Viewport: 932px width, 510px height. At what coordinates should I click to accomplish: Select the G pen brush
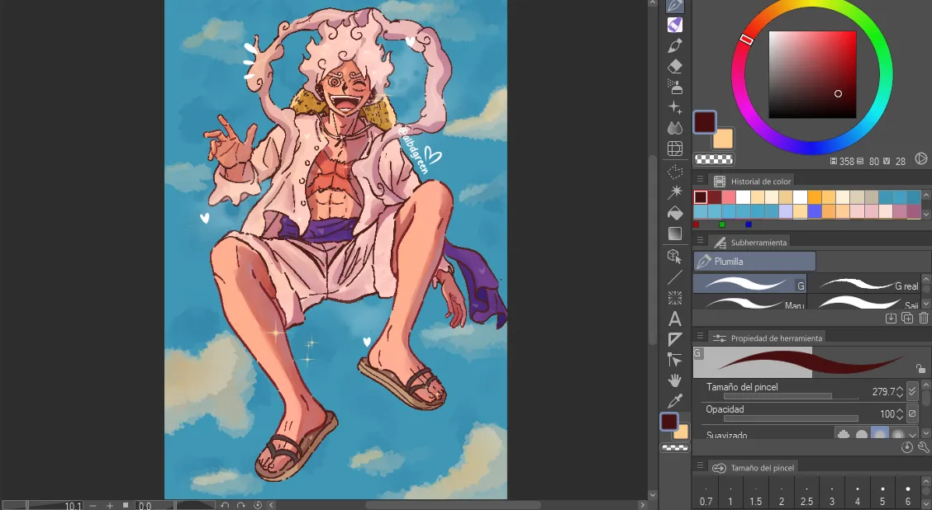click(x=749, y=284)
